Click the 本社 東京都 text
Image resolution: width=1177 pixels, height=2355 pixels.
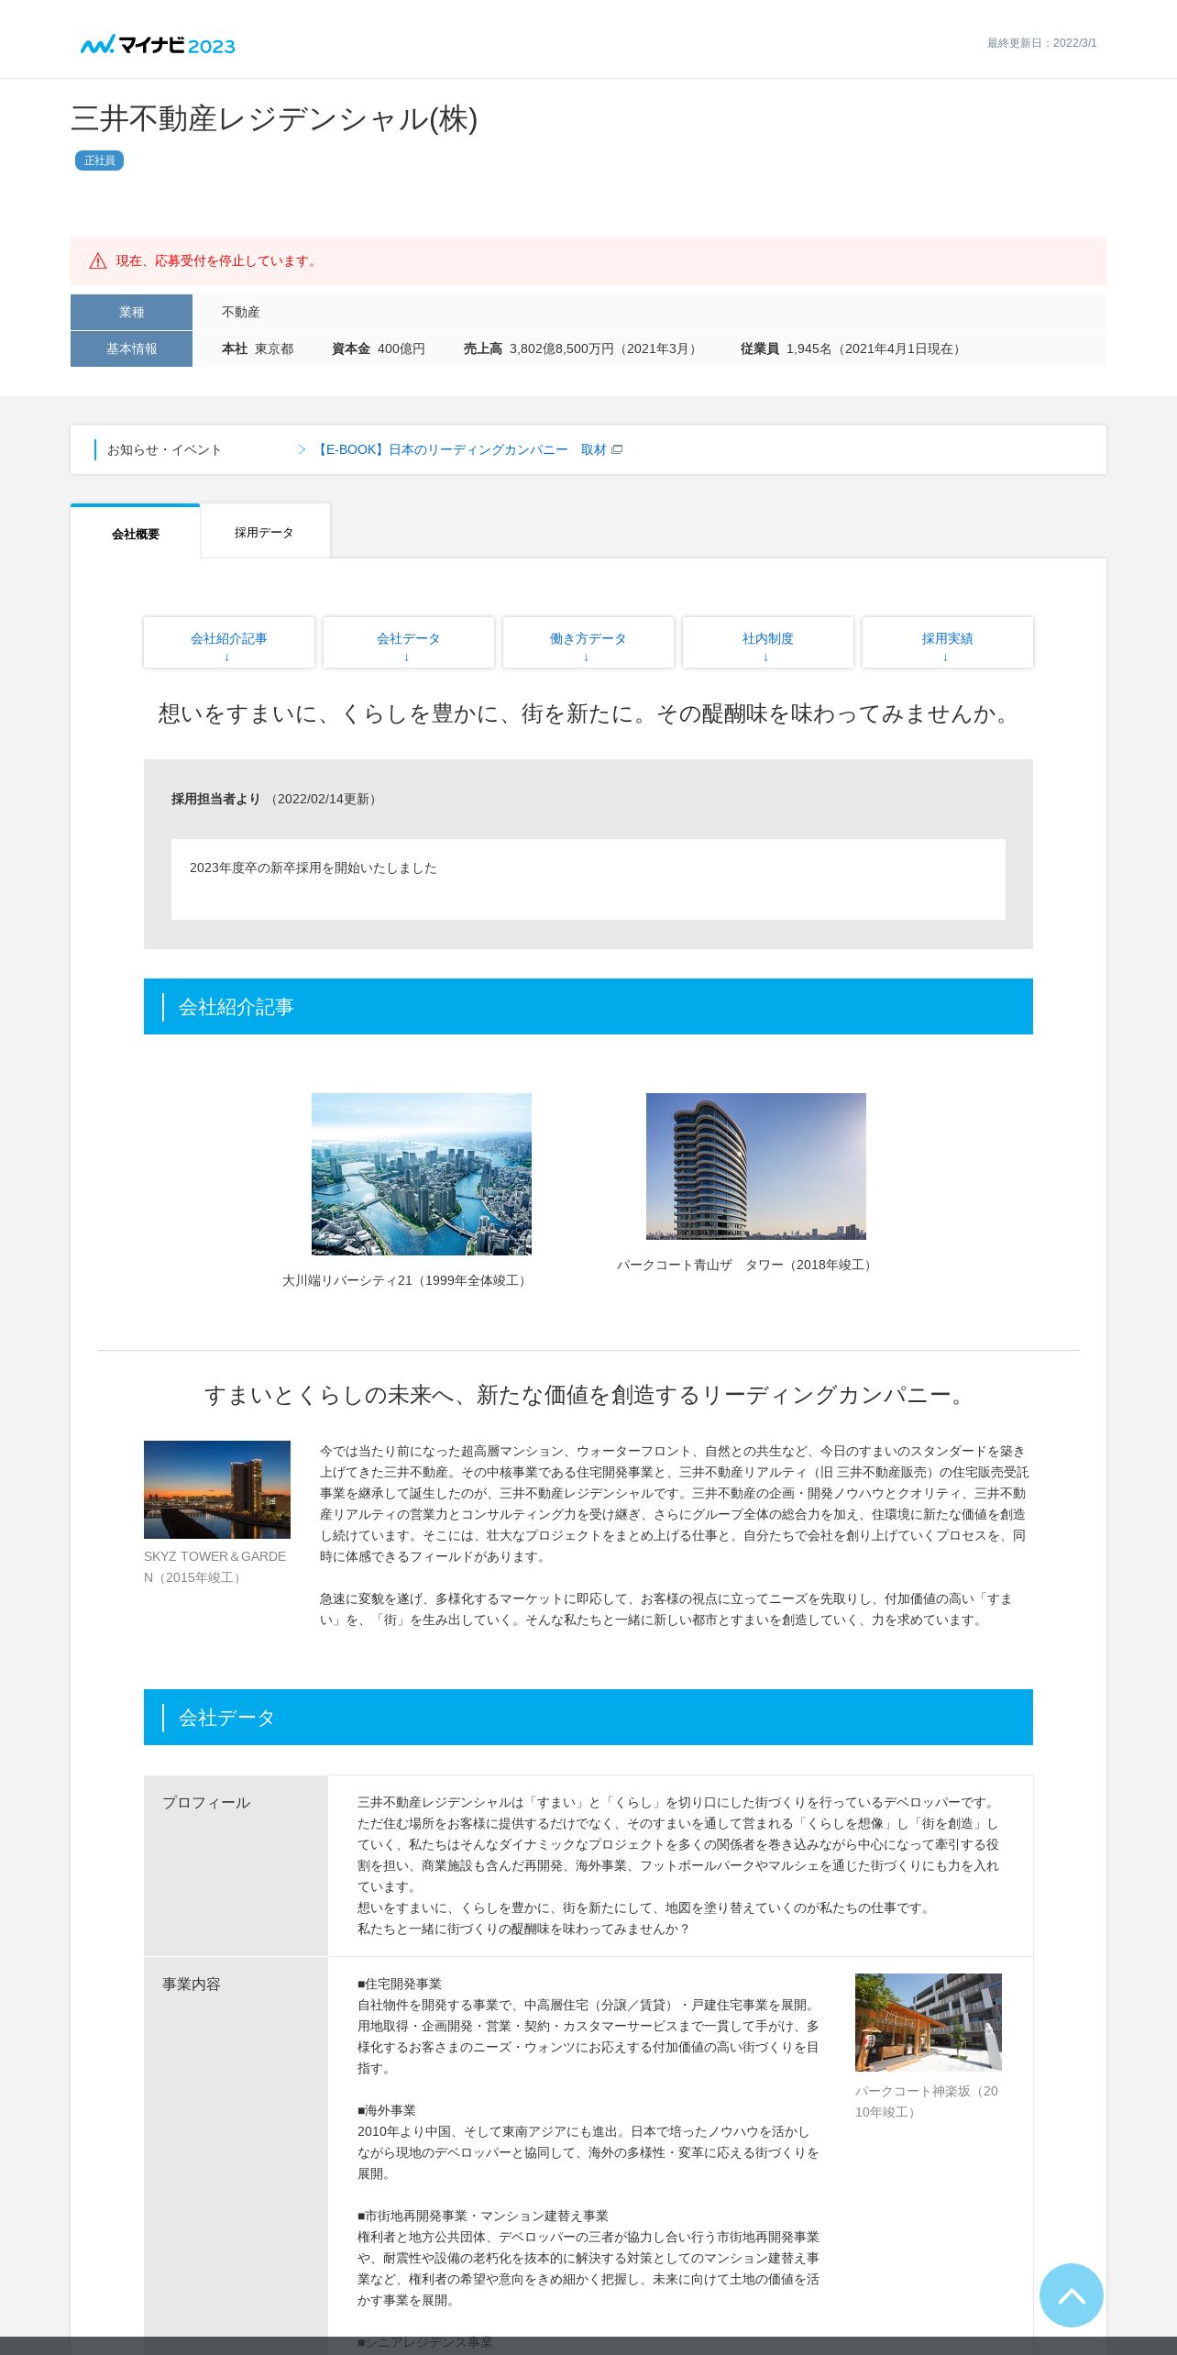tap(258, 348)
